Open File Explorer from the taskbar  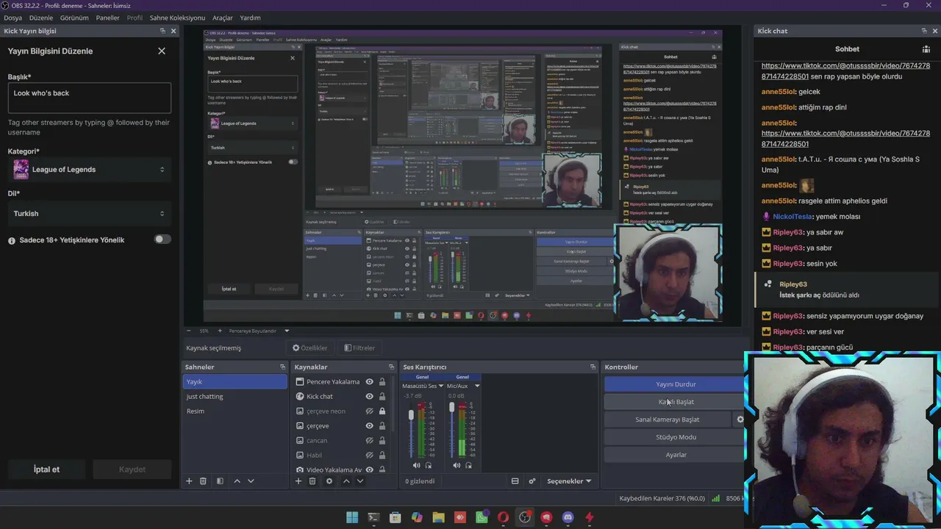[438, 517]
